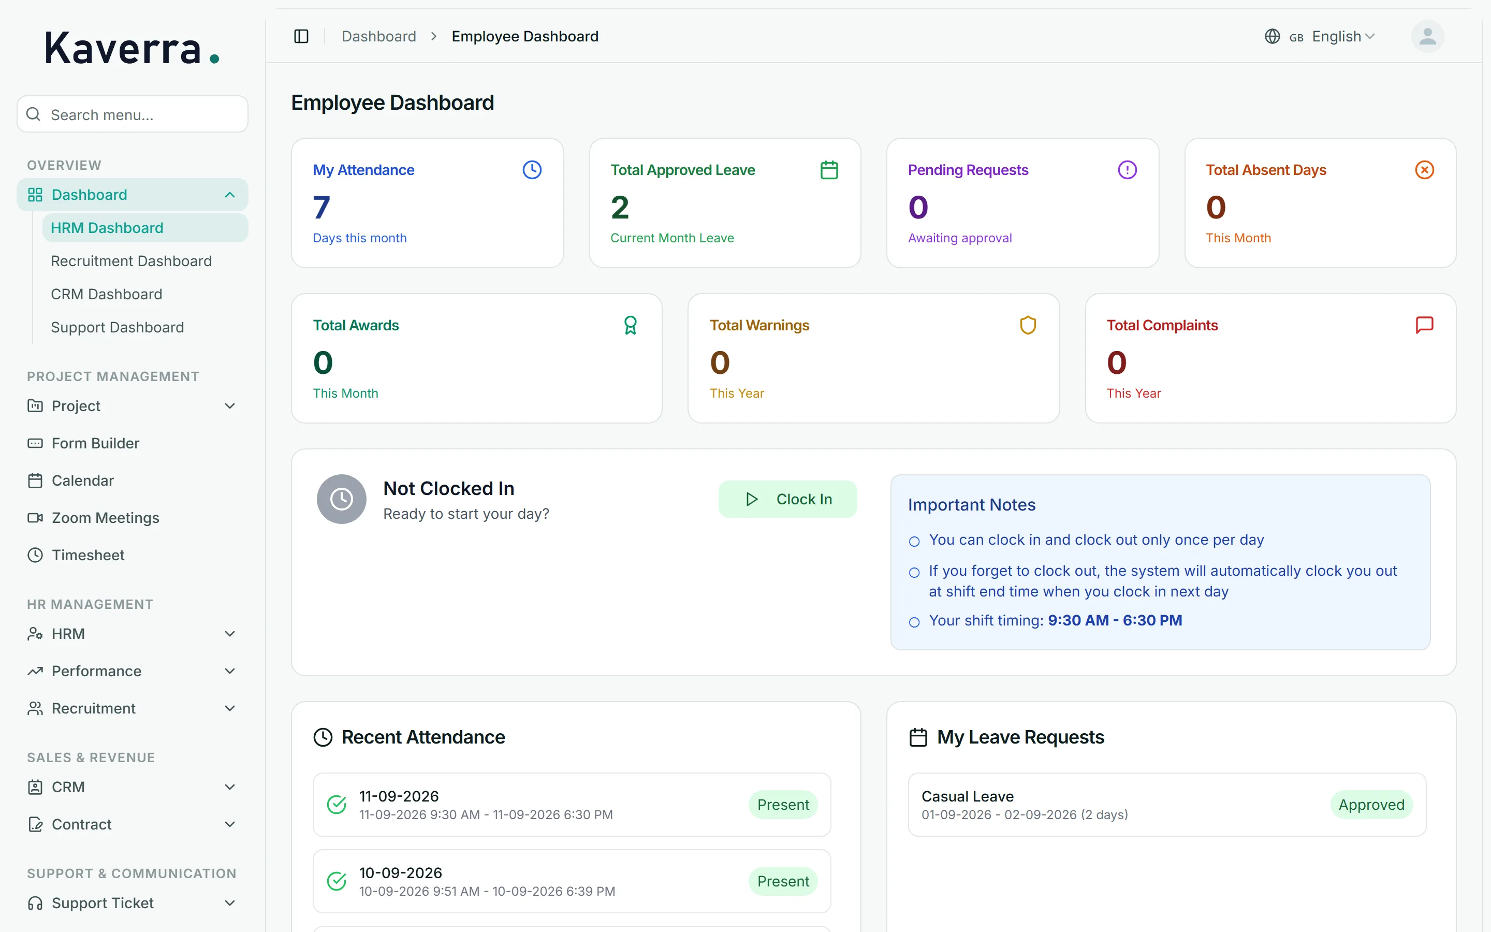Click the search magnifier icon

[x=34, y=114]
